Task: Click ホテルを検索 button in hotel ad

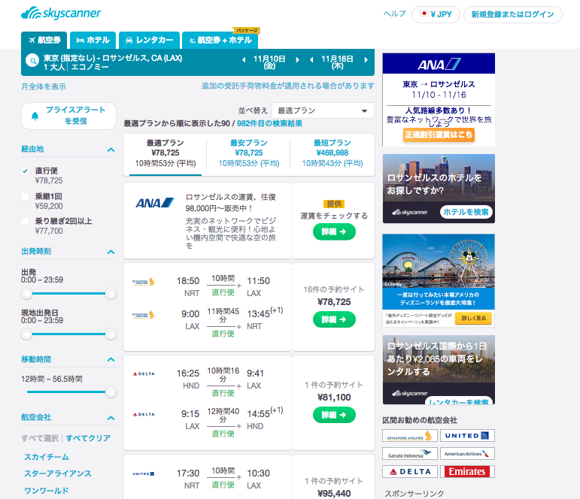Action: click(466, 212)
